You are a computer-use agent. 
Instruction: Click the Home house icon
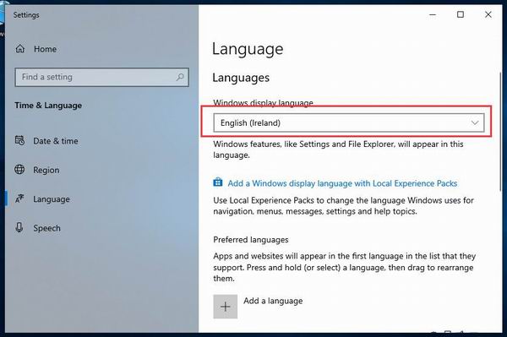coord(20,49)
